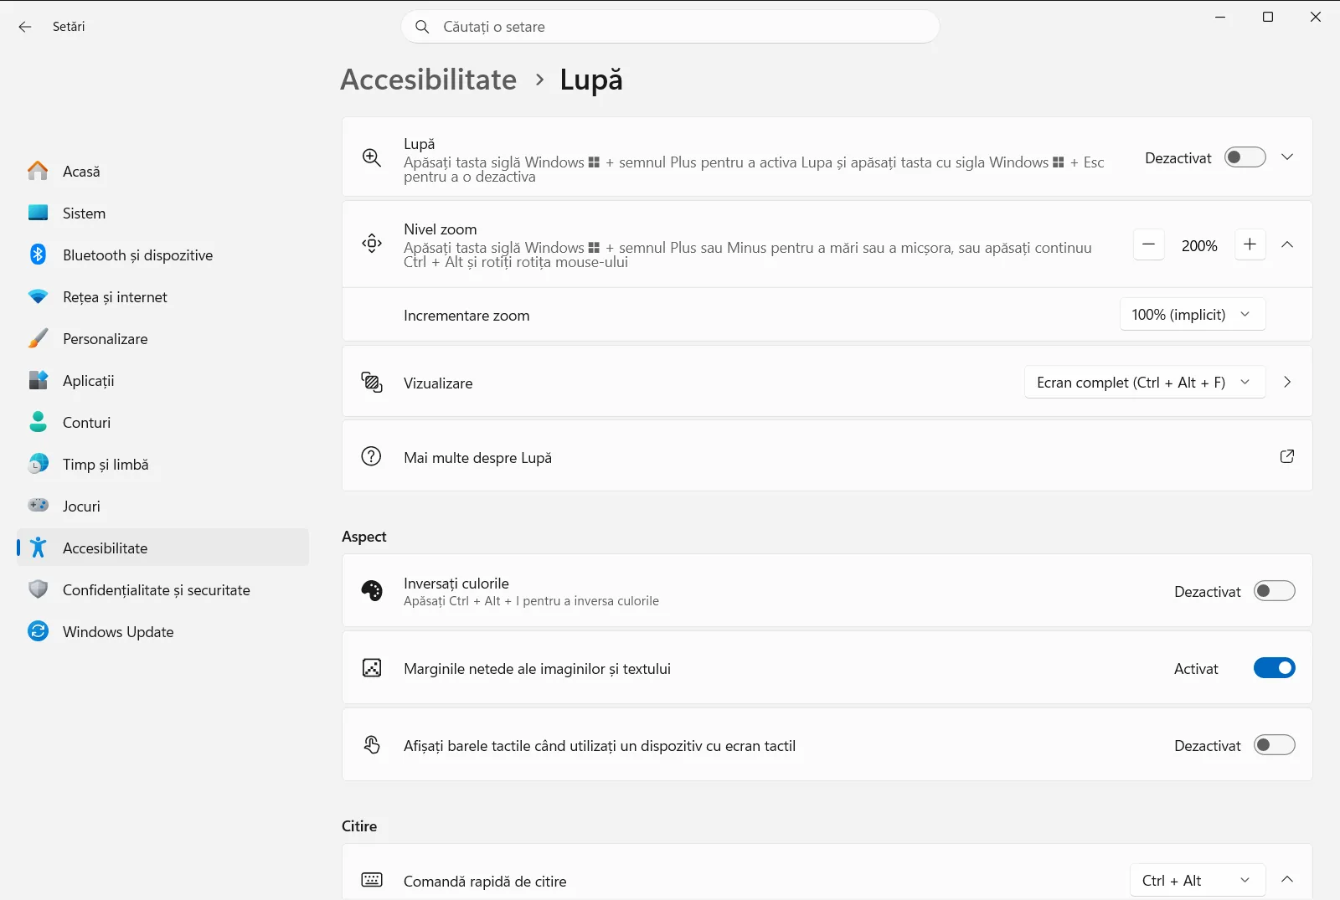
Task: Go to Sistem settings
Action: 162,213
